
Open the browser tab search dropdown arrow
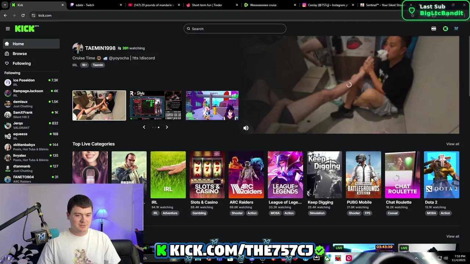coord(5,5)
